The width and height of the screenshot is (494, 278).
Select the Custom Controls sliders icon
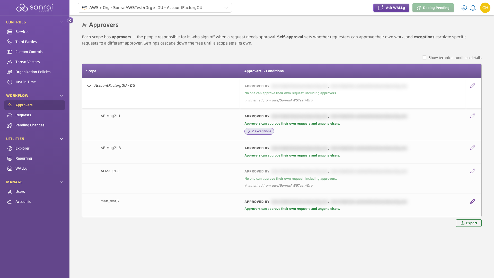pyautogui.click(x=10, y=52)
